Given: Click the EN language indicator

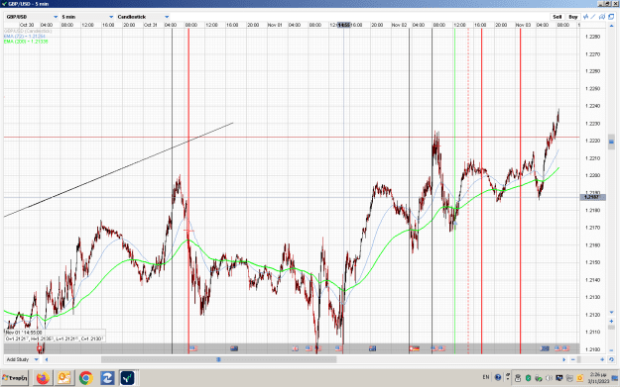Looking at the screenshot, I should pos(485,377).
